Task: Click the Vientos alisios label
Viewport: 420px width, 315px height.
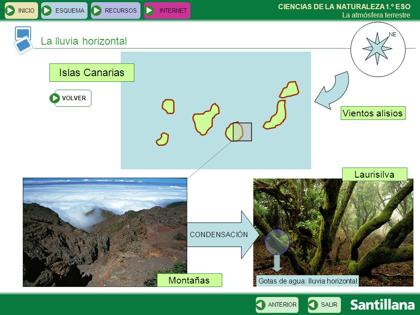Action: 373,113
